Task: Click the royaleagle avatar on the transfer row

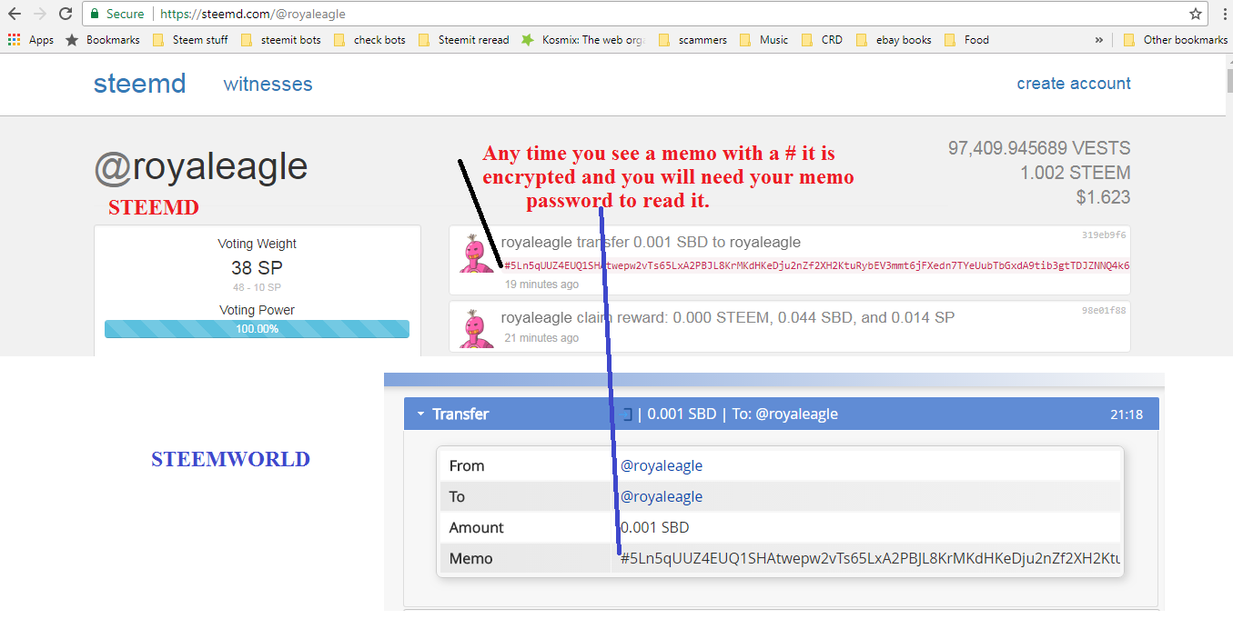Action: (474, 254)
